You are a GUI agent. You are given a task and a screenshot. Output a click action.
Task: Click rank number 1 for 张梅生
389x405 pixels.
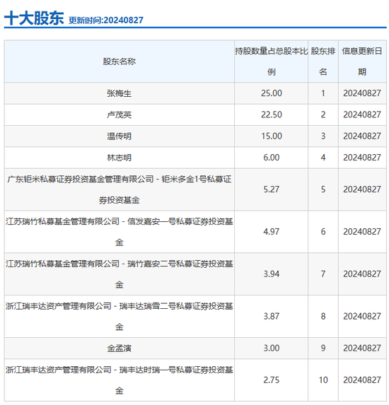[x=323, y=93]
